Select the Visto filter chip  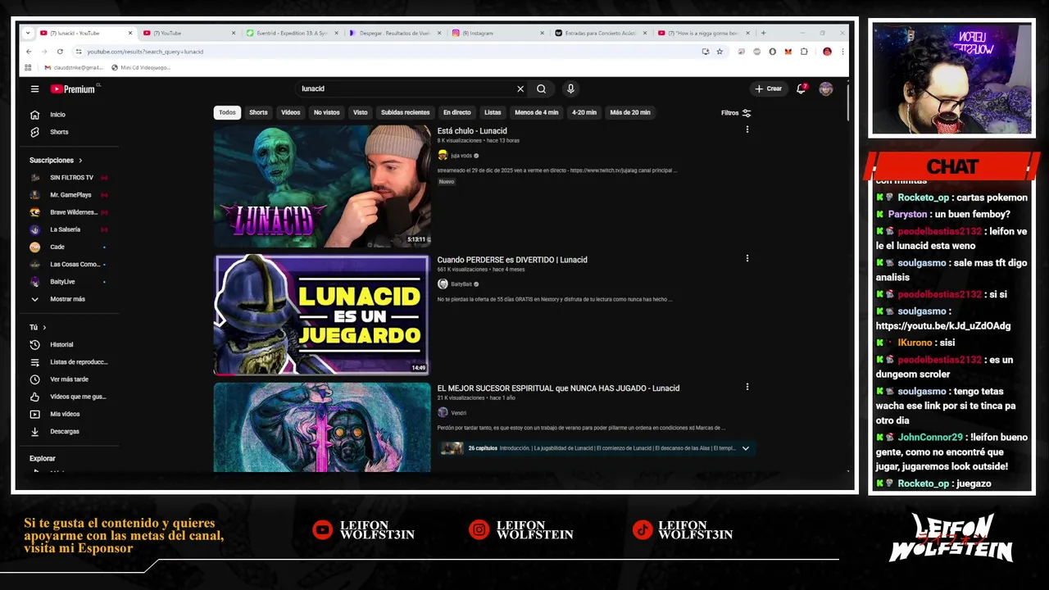tap(361, 112)
